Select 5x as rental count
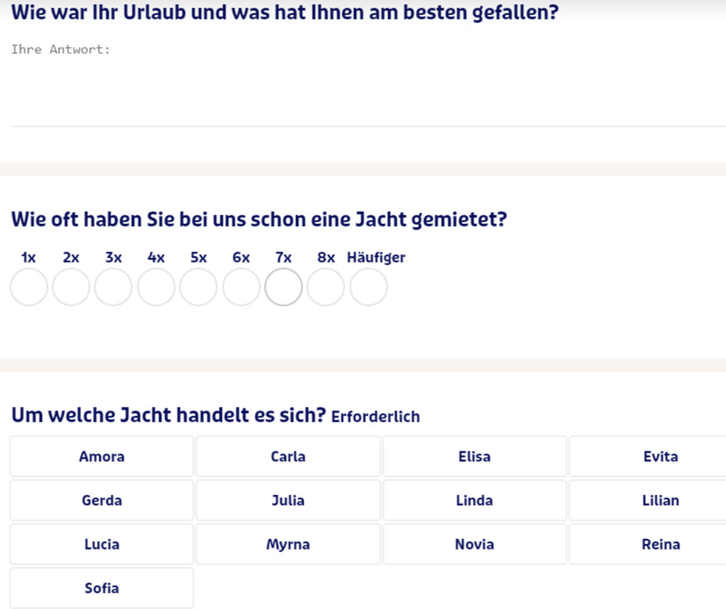 198,287
